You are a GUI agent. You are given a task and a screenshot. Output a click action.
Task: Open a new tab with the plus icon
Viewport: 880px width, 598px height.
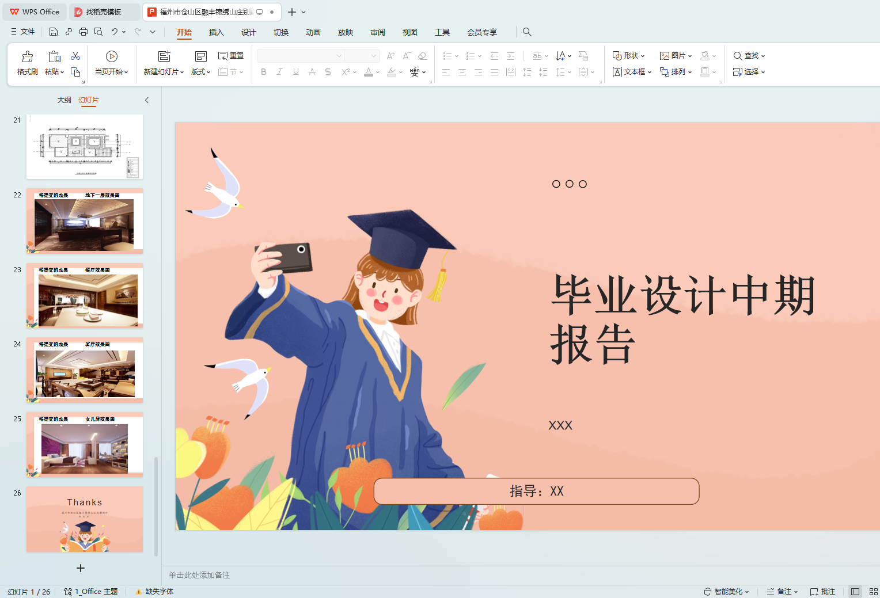[292, 12]
